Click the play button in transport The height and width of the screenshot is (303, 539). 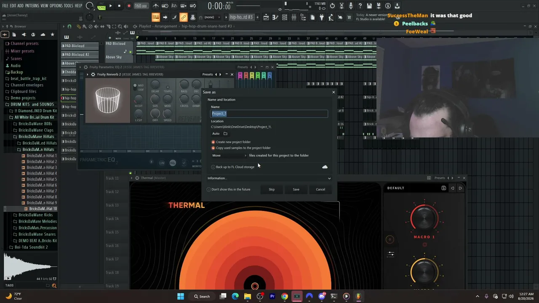tap(110, 6)
